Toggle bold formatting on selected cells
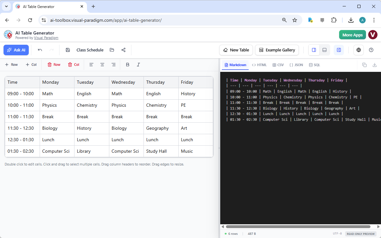Viewport: 381px width, 238px height. (x=128, y=65)
